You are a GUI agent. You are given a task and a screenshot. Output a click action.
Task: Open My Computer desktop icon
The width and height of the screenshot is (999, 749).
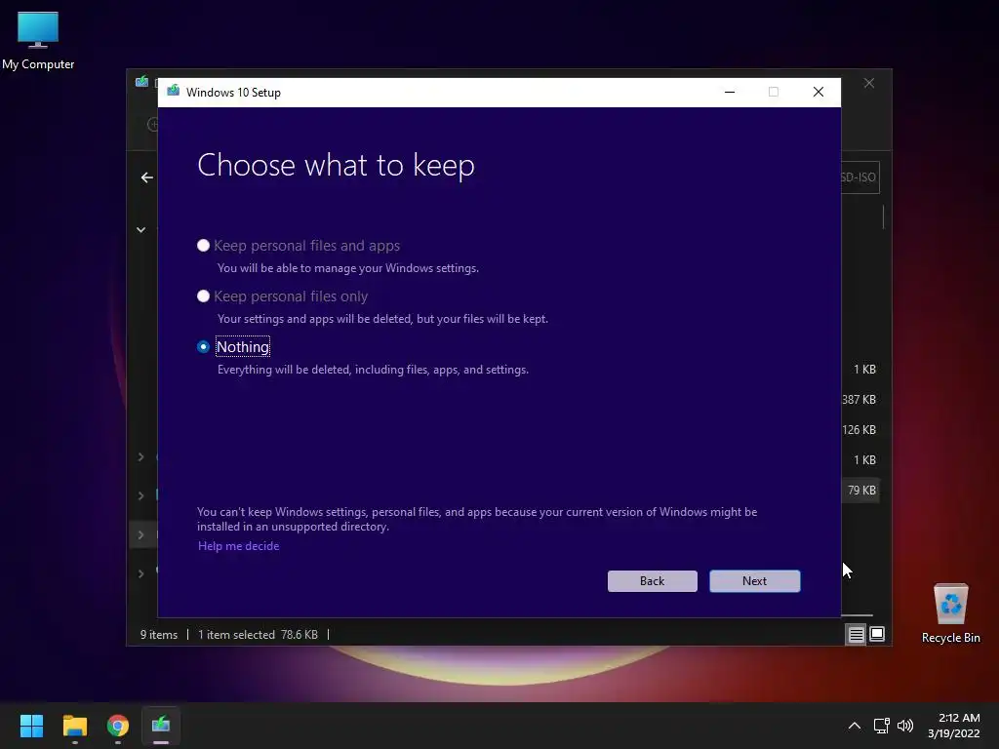tap(38, 41)
